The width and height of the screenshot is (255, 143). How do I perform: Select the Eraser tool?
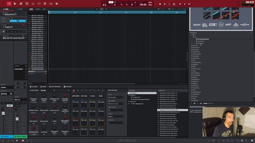point(106,9)
